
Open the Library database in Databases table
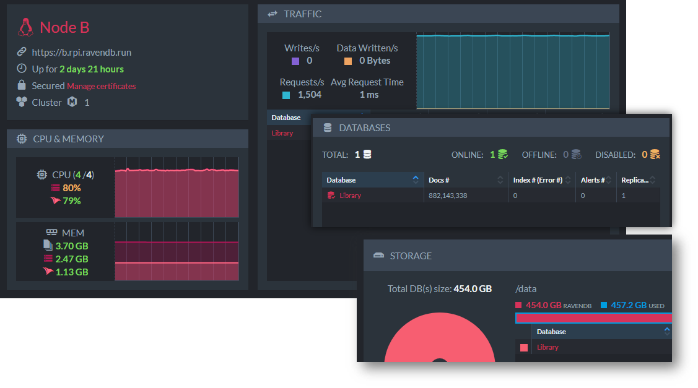[x=350, y=196]
